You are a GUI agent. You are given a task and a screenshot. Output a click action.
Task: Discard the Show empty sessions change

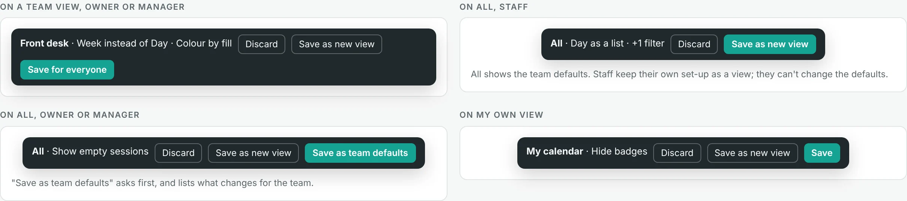click(178, 153)
